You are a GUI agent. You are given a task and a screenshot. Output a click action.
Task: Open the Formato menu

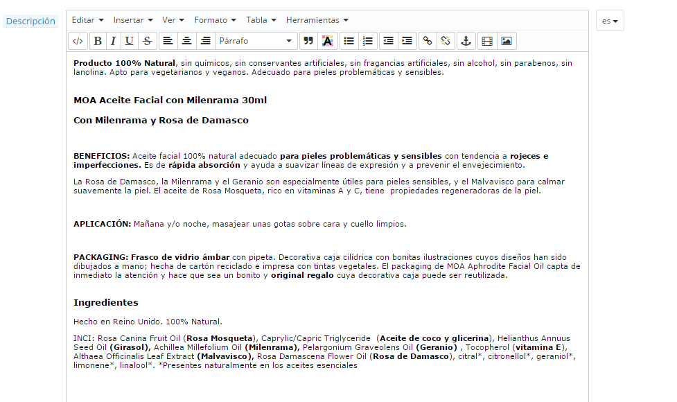215,20
